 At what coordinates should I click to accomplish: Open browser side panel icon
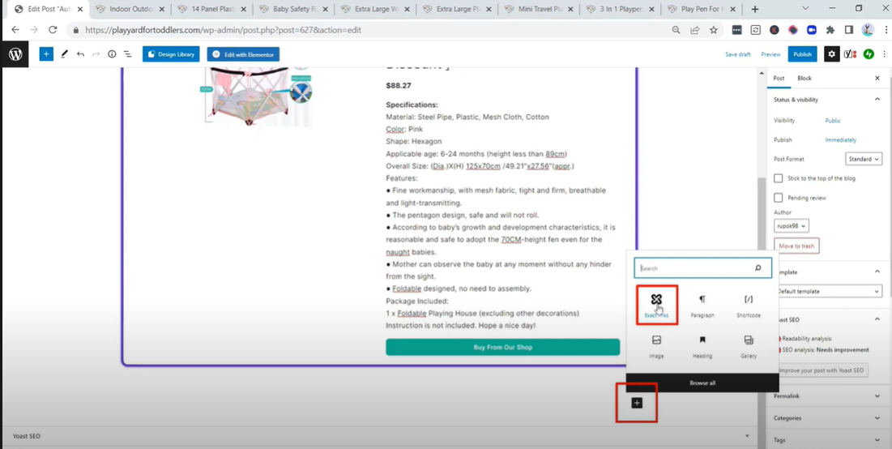click(x=849, y=30)
